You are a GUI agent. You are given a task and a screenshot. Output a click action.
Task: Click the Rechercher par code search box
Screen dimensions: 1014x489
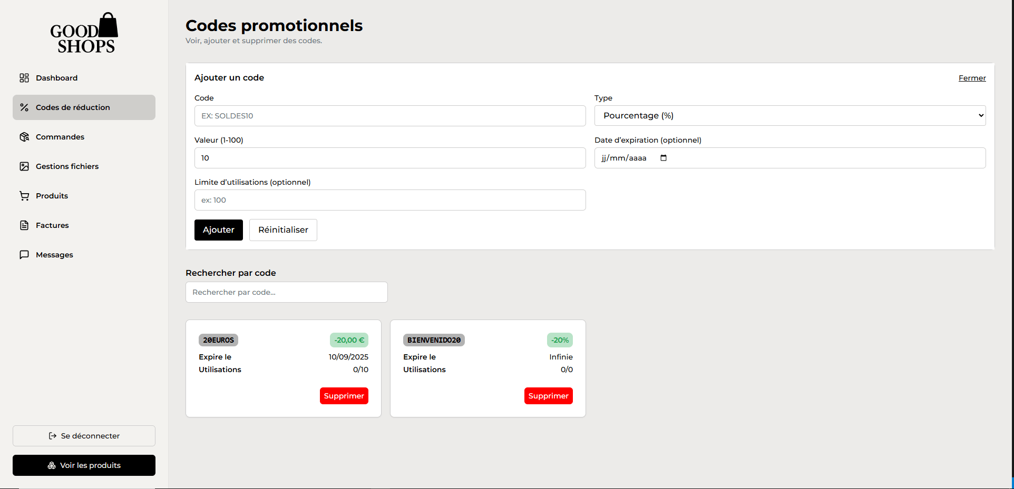click(x=286, y=292)
